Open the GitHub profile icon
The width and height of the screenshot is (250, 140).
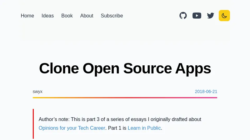[183, 16]
